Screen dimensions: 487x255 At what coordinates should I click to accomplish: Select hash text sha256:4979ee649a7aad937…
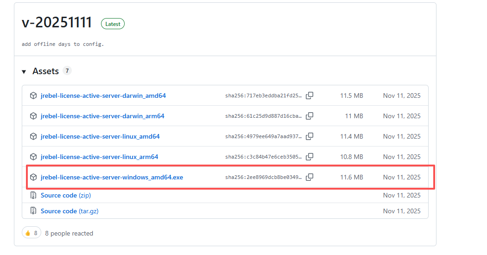click(x=263, y=136)
